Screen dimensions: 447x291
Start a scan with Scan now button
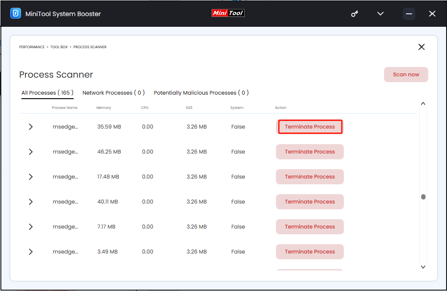406,75
